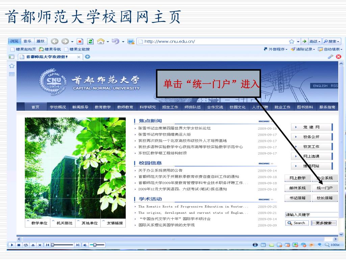Image resolution: width=346 pixels, height=260 pixels.
Task: Click the vertical scrollbar down arrow
Action: coord(341,234)
